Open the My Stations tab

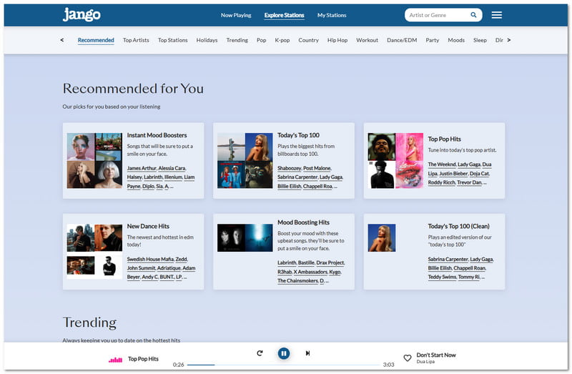[x=332, y=15]
